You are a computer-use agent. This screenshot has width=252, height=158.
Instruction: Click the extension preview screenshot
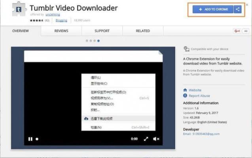tap(93, 98)
